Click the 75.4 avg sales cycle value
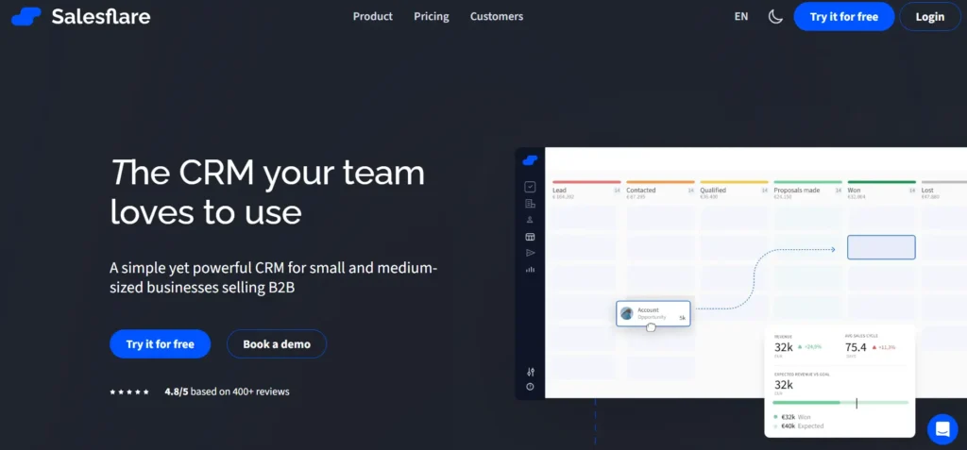This screenshot has width=967, height=450. click(x=856, y=347)
